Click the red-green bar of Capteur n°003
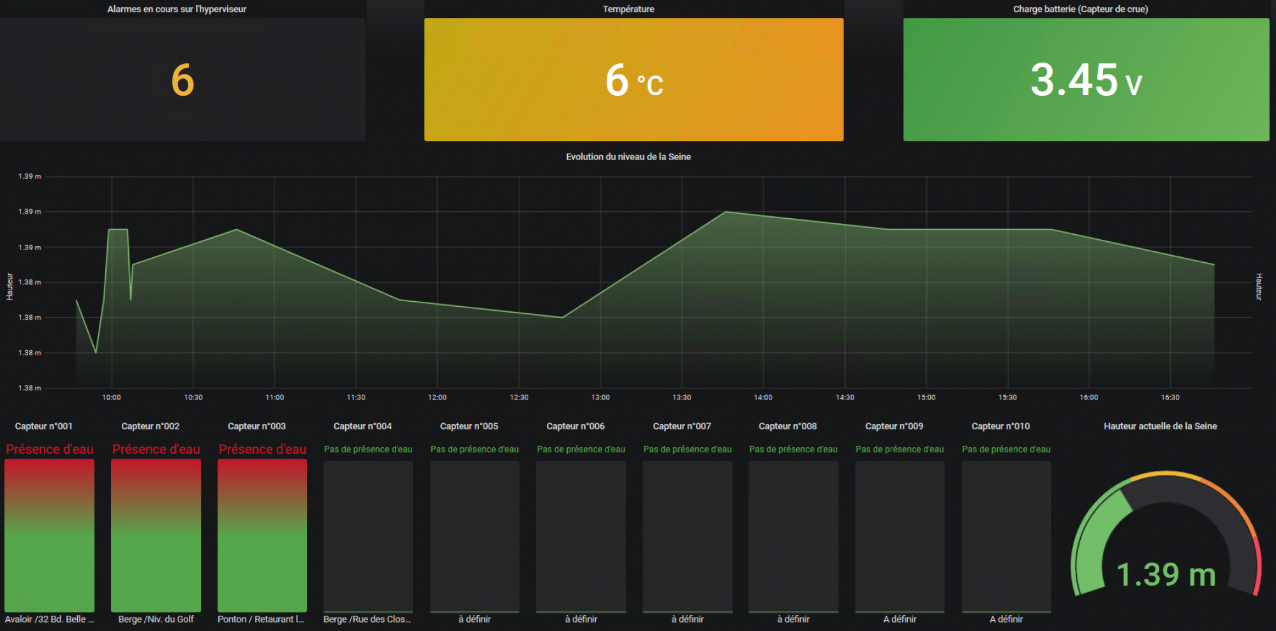The image size is (1276, 631). pos(262,535)
